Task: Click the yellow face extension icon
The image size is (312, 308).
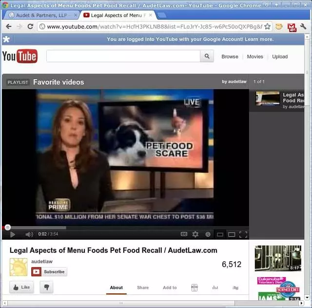Action: [279, 26]
